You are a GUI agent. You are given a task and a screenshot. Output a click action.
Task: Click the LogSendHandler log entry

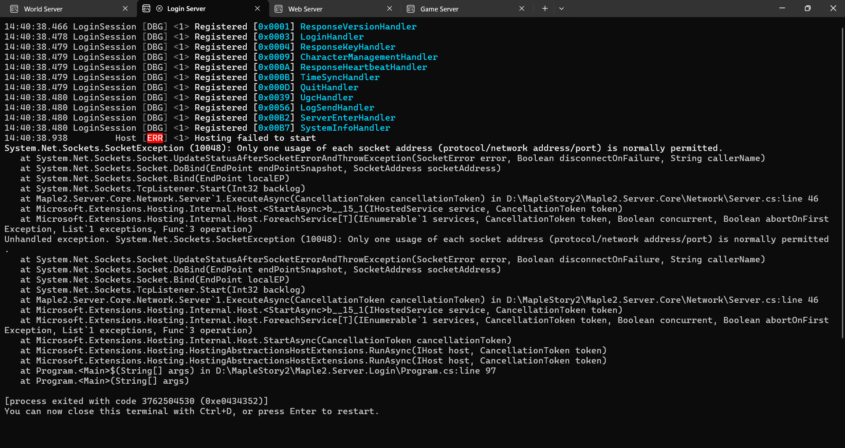pyautogui.click(x=337, y=108)
